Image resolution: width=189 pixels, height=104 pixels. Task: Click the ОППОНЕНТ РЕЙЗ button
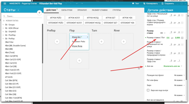coord(56,23)
